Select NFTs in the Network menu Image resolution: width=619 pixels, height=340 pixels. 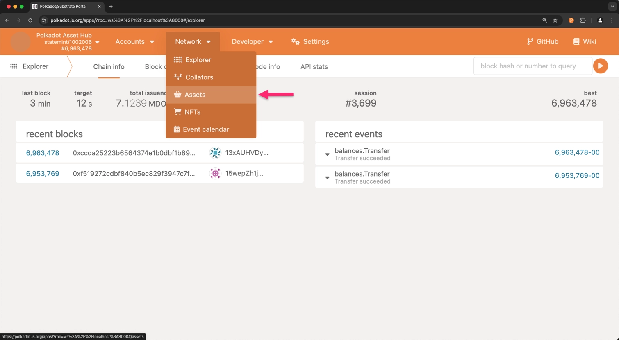192,112
